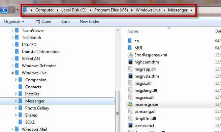Select SOXE folder in the tree
Image resolution: width=221 pixels, height=132 pixels.
point(30,122)
